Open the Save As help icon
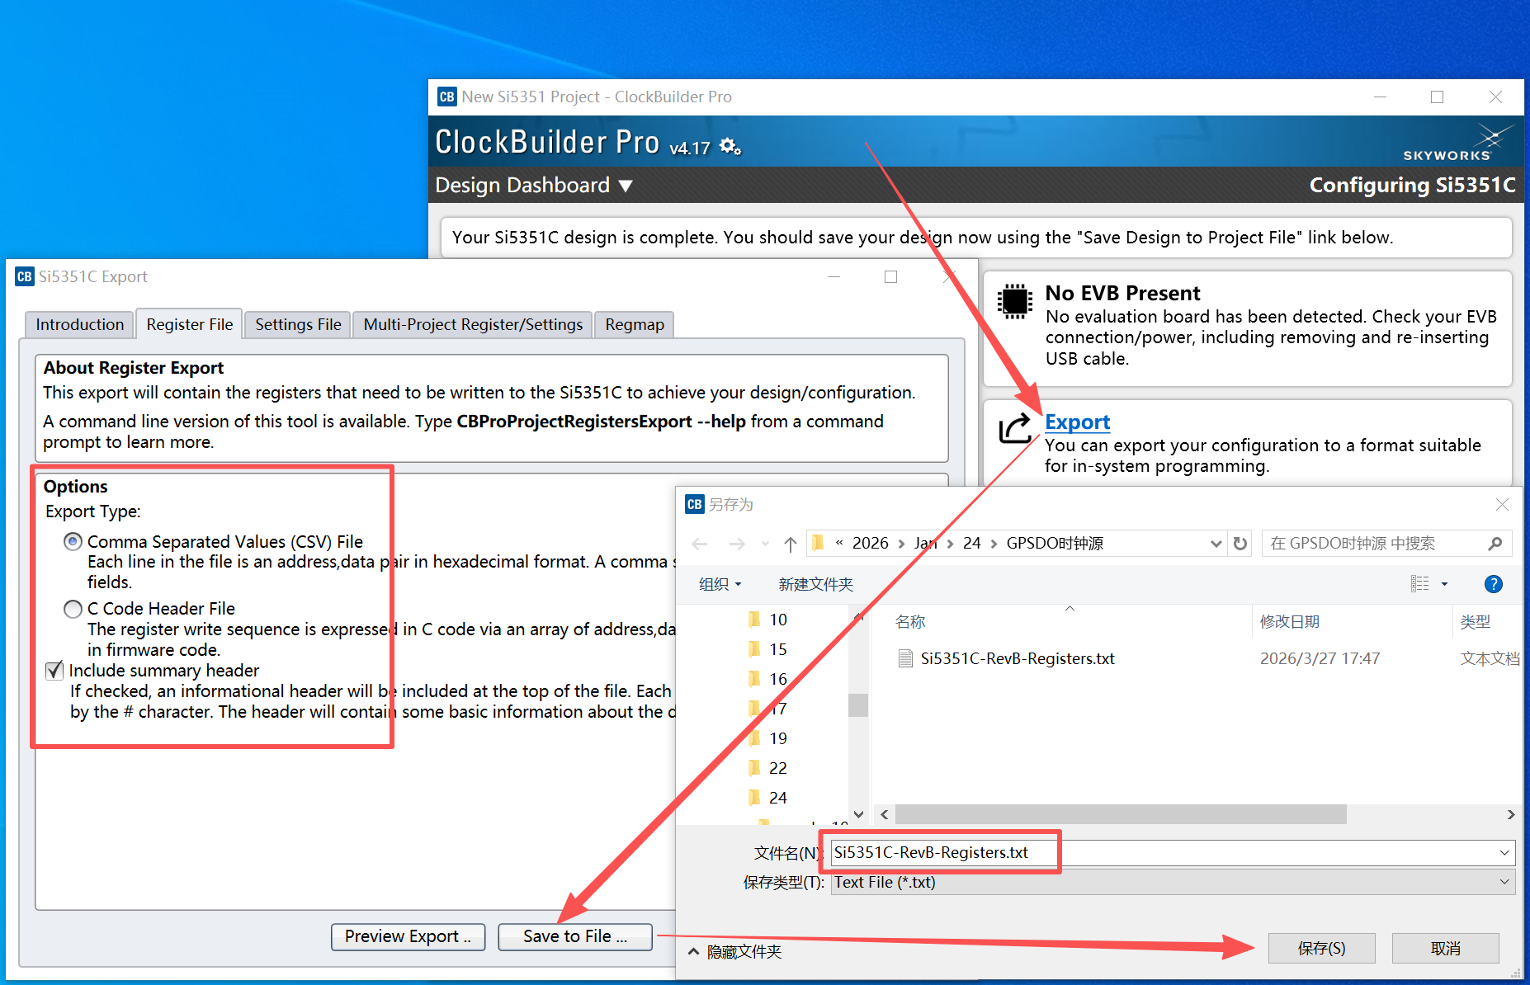This screenshot has height=985, width=1530. click(1493, 584)
